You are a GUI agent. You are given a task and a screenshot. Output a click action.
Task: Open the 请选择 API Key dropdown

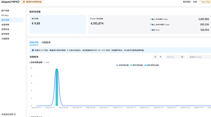[199, 57]
